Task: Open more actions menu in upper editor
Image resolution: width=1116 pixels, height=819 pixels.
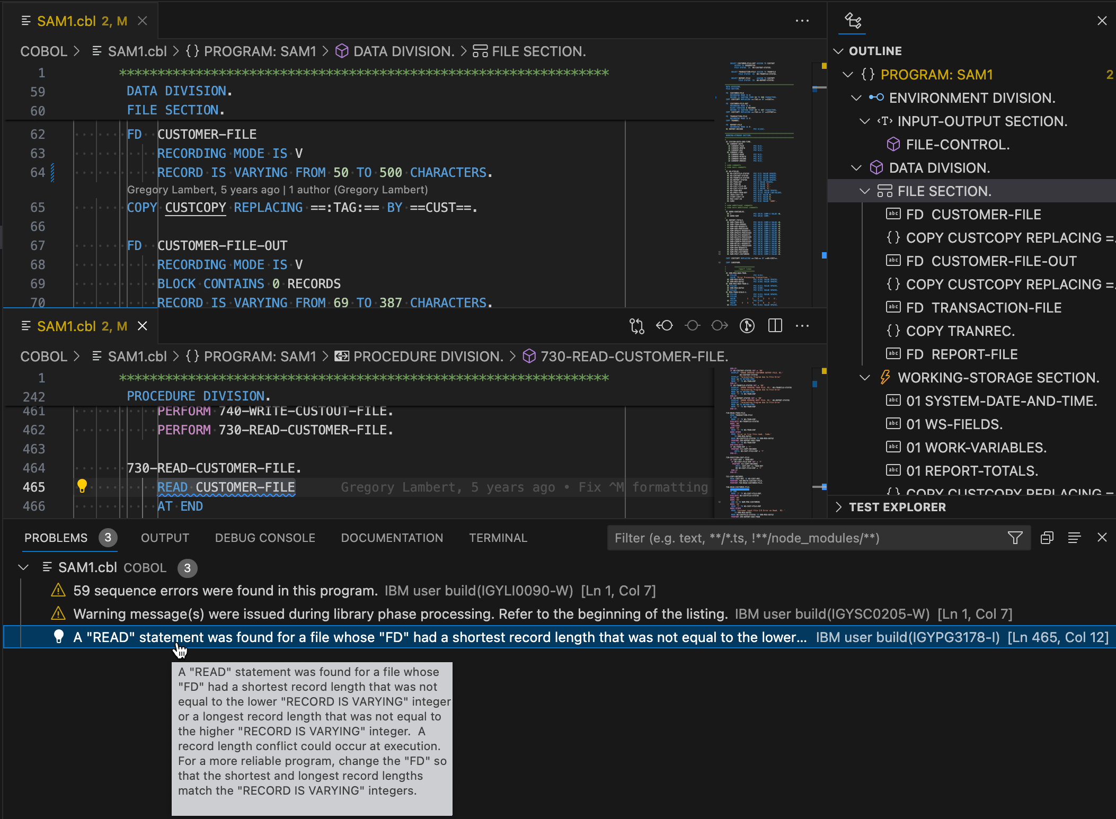Action: [802, 21]
